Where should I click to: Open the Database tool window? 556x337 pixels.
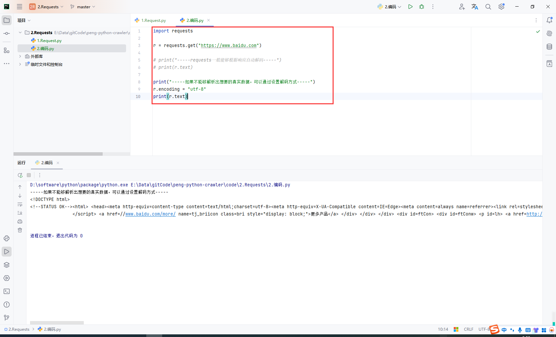tap(549, 47)
